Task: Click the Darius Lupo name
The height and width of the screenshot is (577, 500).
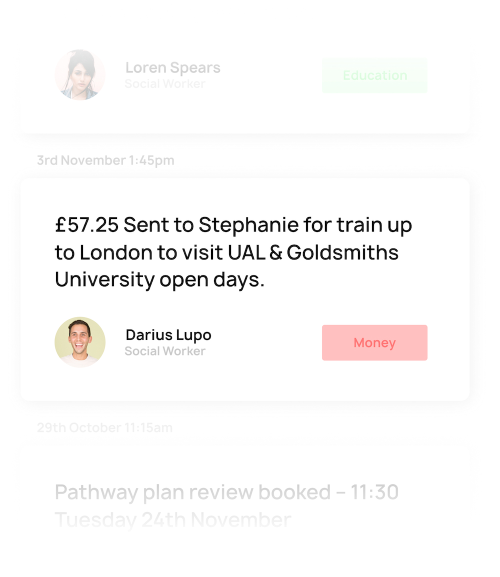Action: [x=168, y=334]
